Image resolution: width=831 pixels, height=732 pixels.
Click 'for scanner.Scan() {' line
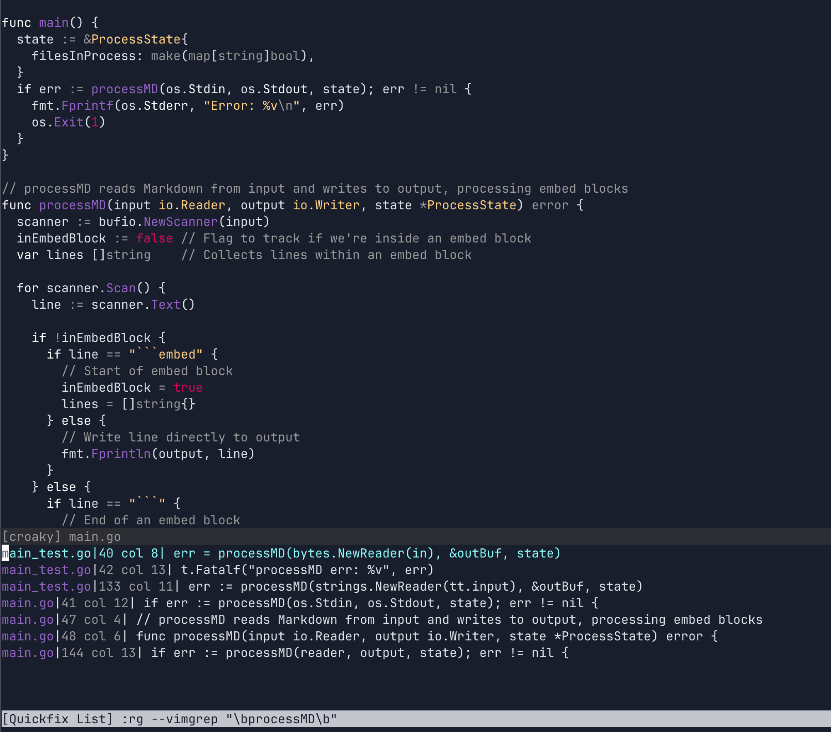pyautogui.click(x=91, y=288)
